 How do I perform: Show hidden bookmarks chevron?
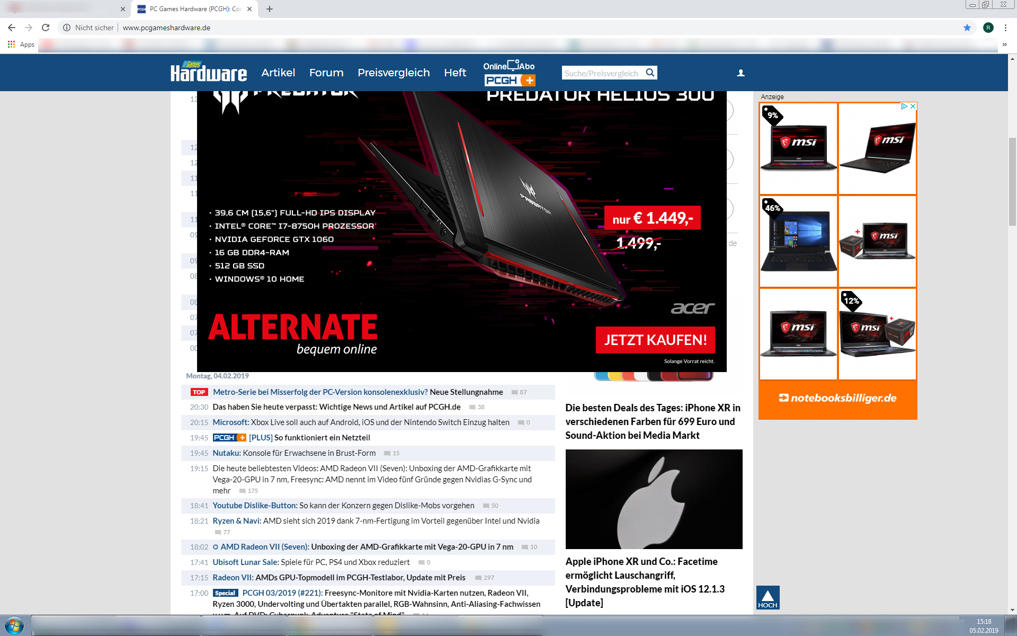[x=1004, y=45]
